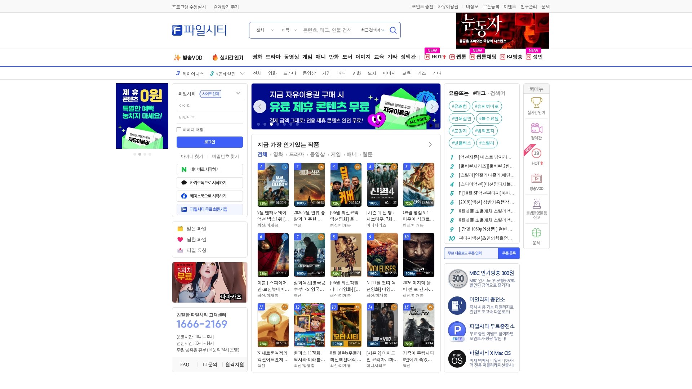Open the FAQ link in customer center
692x389 pixels.
pyautogui.click(x=185, y=365)
